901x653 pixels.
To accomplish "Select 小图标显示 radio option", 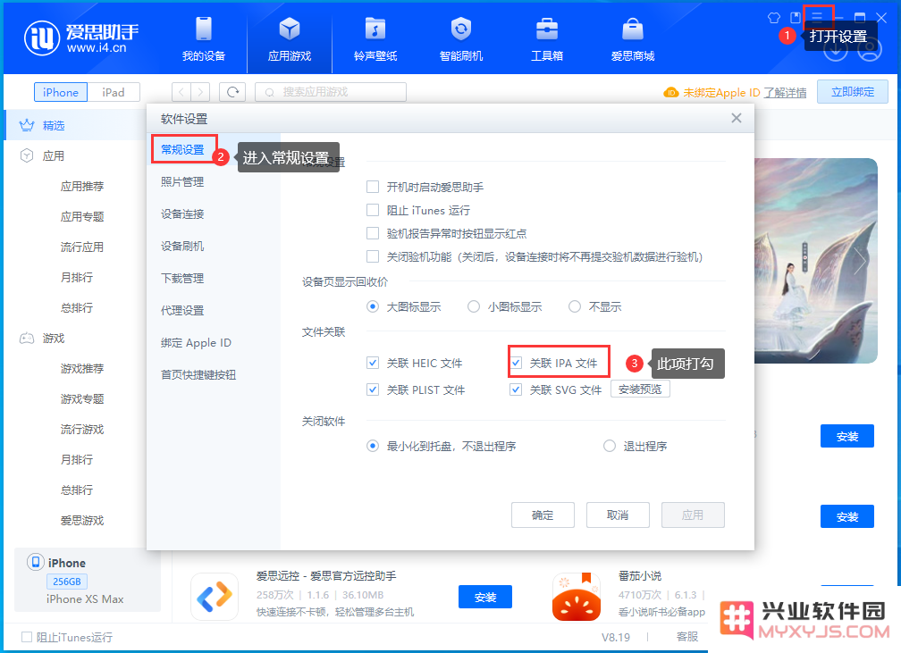I will pos(474,306).
